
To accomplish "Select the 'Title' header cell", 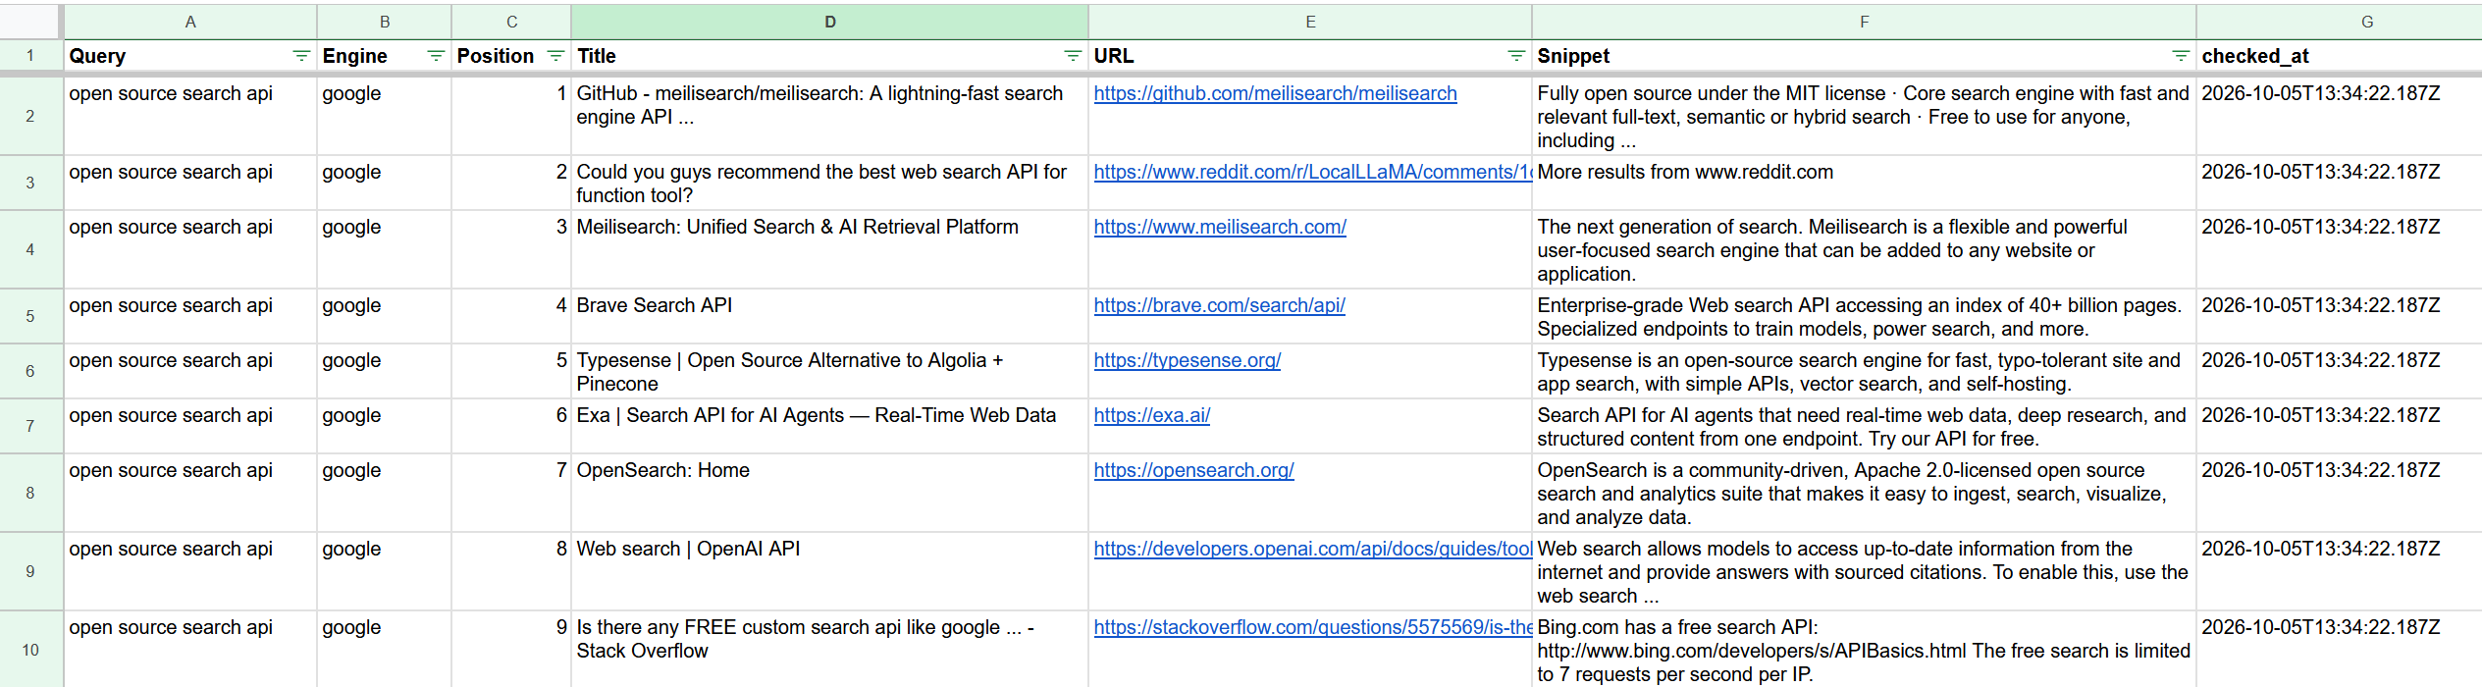I will point(830,56).
